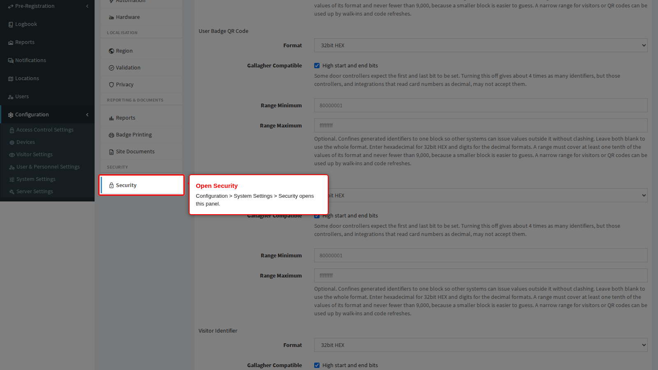Open Site Documents settings

click(x=141, y=152)
